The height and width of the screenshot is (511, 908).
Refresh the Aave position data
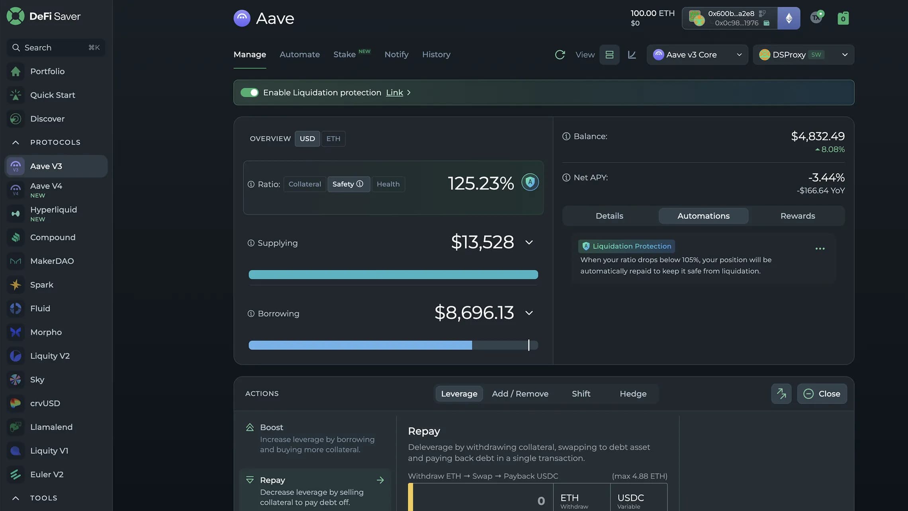point(560,55)
